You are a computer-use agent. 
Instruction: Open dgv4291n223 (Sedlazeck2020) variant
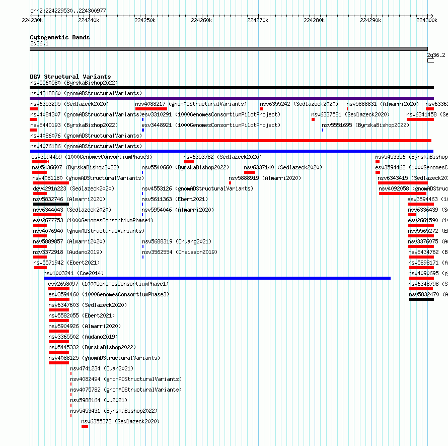coord(73,188)
